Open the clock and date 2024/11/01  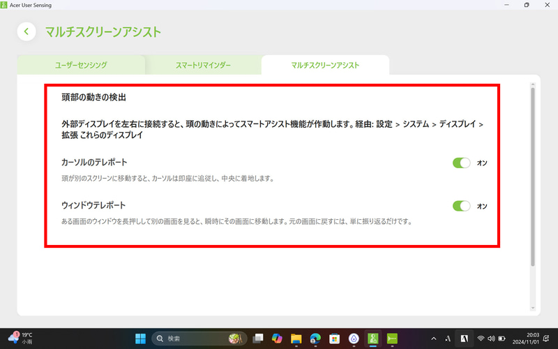(525, 339)
